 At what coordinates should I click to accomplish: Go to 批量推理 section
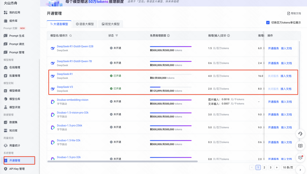[x=12, y=76]
